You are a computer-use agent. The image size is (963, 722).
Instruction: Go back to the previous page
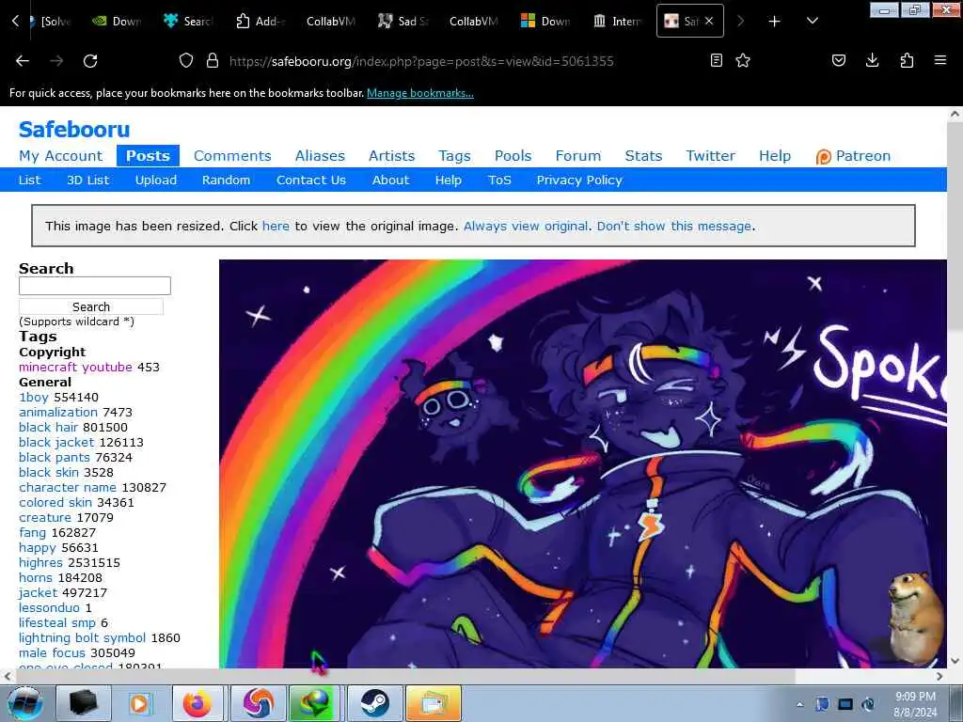coord(23,61)
